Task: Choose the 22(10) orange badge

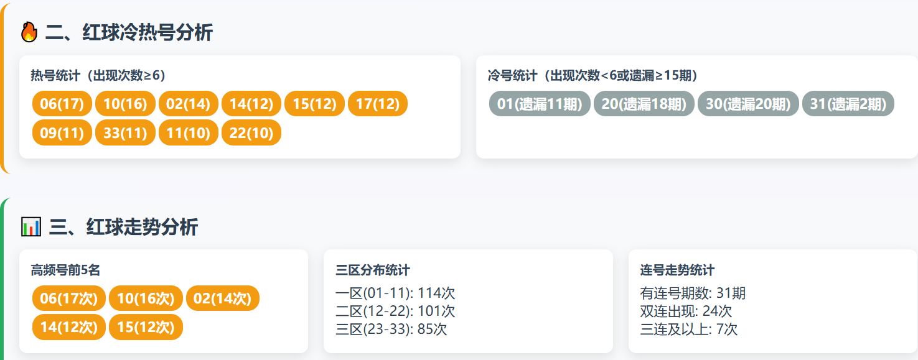Action: pos(251,133)
